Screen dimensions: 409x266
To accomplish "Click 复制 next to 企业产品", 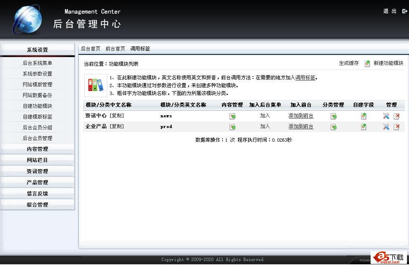I will (117, 126).
